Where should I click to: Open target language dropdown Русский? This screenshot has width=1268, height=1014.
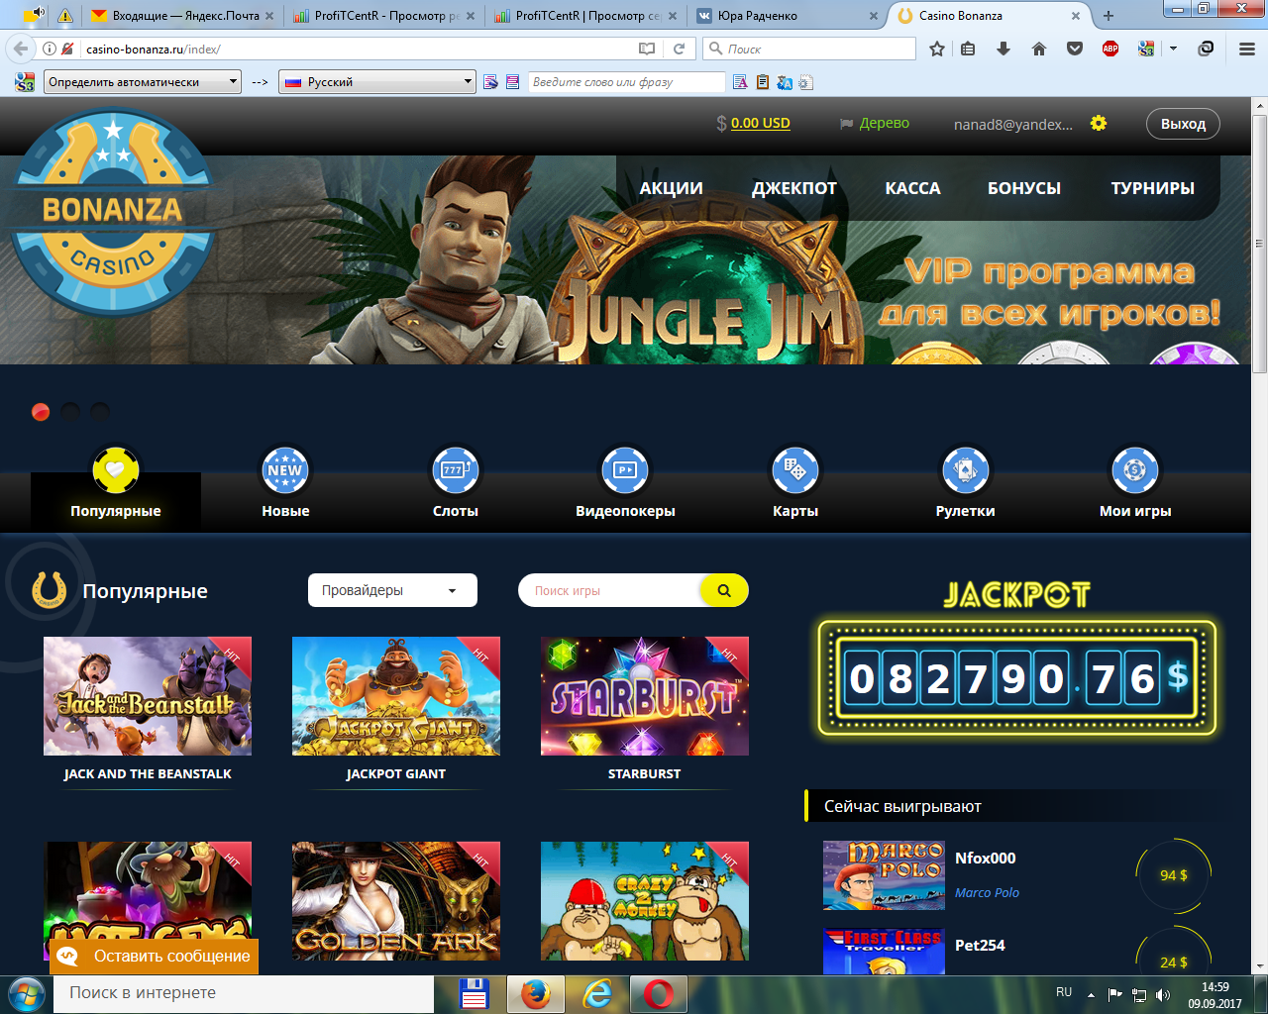pos(377,82)
